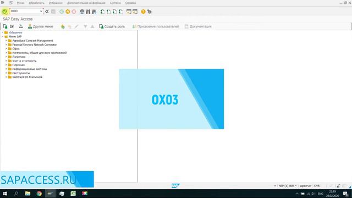Click the Last Page icon
Image resolution: width=352 pixels, height=198 pixels.
121,12
